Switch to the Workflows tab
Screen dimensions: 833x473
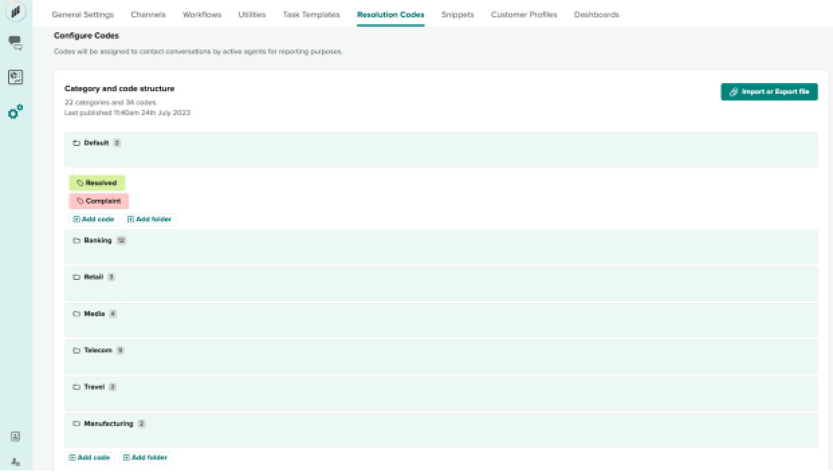202,15
